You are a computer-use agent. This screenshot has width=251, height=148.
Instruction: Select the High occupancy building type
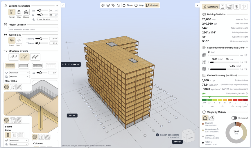[x=19, y=12]
